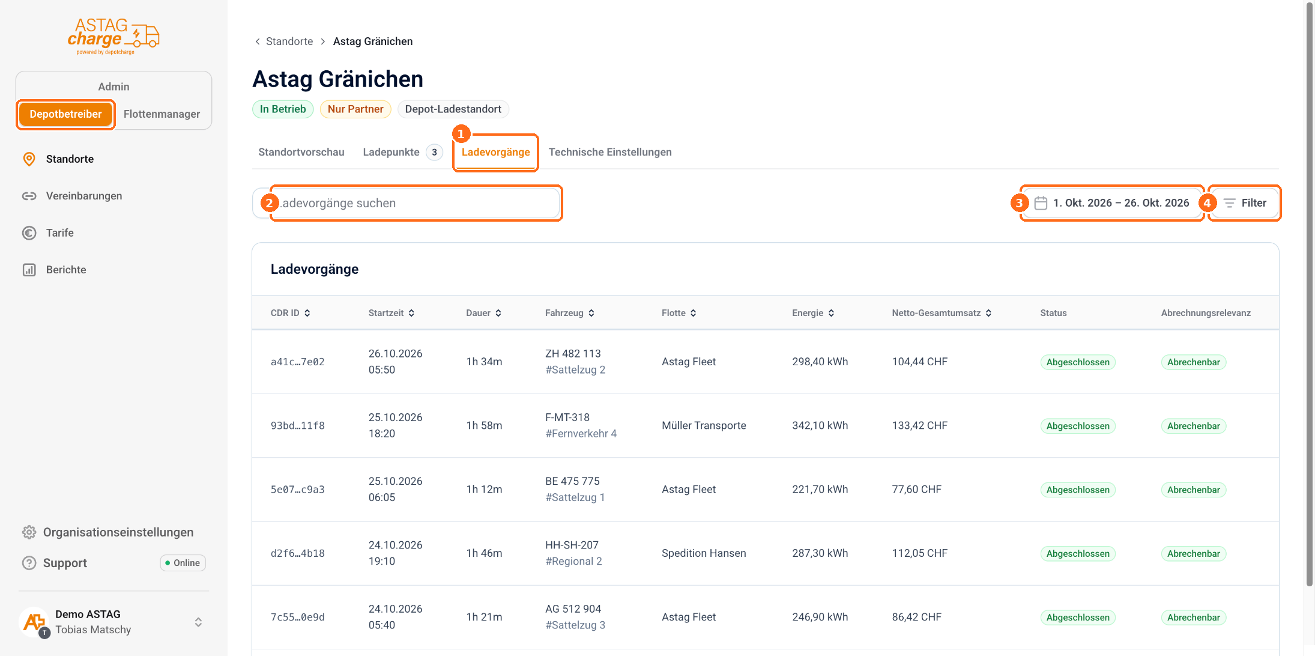Click the back chevron before Standorte breadcrumb
Image resolution: width=1315 pixels, height=656 pixels.
[x=258, y=41]
